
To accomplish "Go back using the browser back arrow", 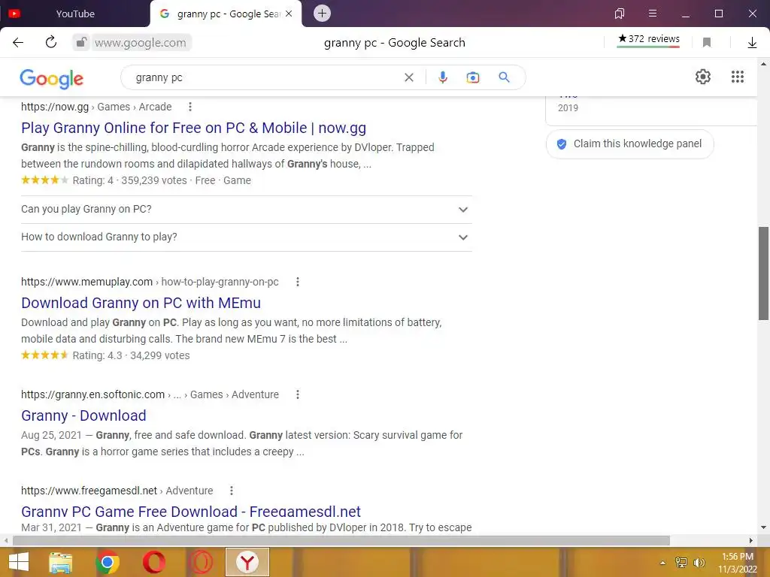I will point(18,43).
